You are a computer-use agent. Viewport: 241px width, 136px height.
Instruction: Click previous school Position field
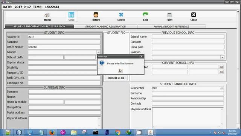188,52
